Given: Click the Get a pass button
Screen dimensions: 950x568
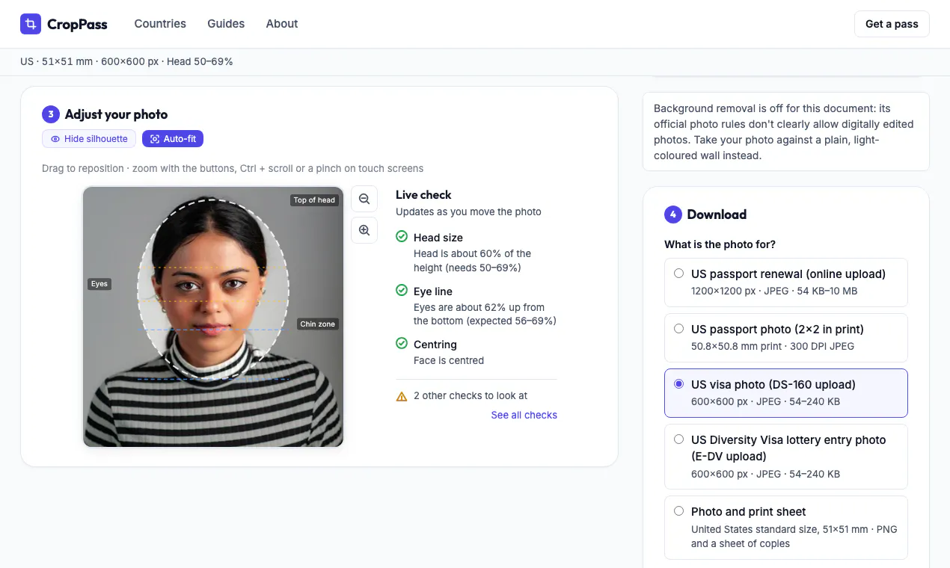Looking at the screenshot, I should (892, 24).
